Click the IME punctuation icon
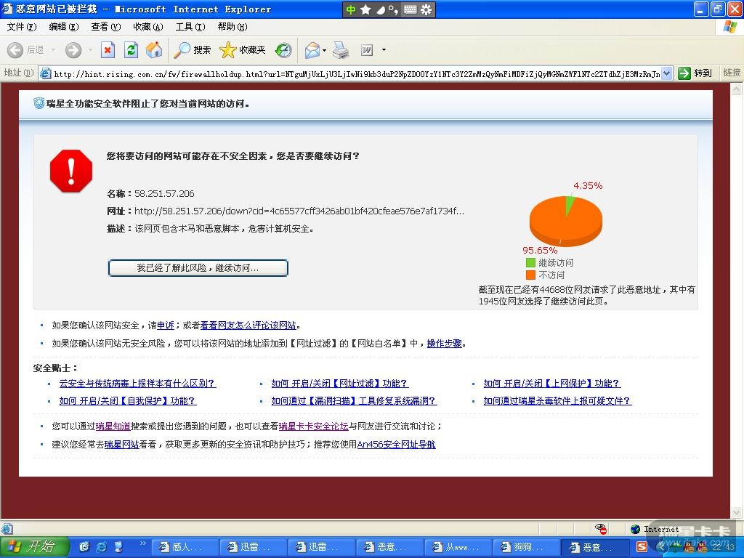 (x=393, y=9)
